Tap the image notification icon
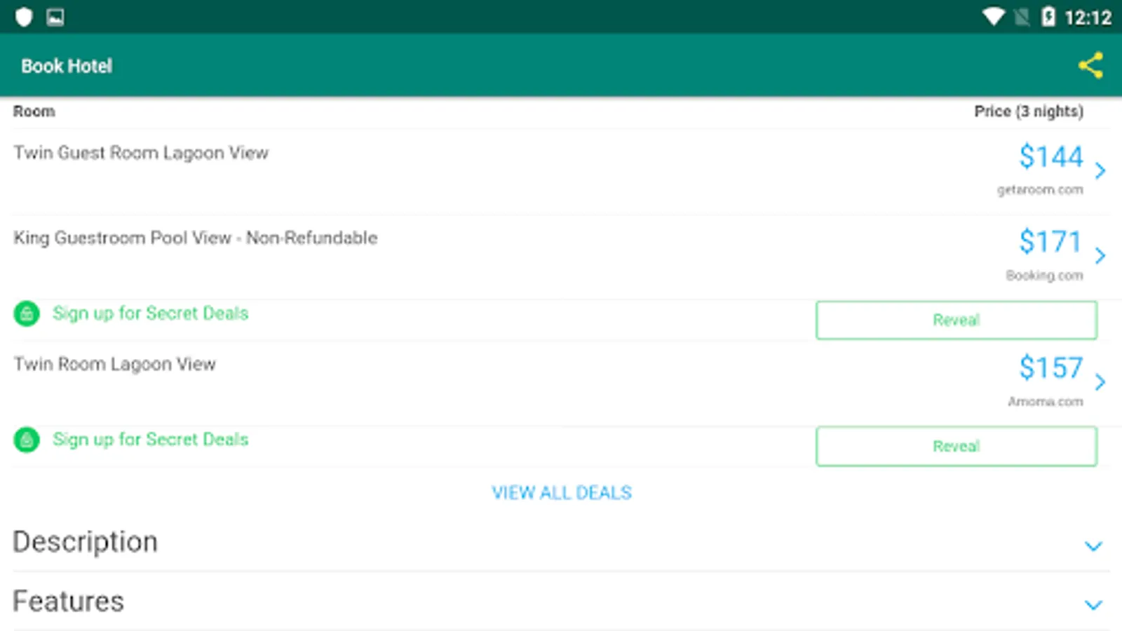 (x=55, y=17)
